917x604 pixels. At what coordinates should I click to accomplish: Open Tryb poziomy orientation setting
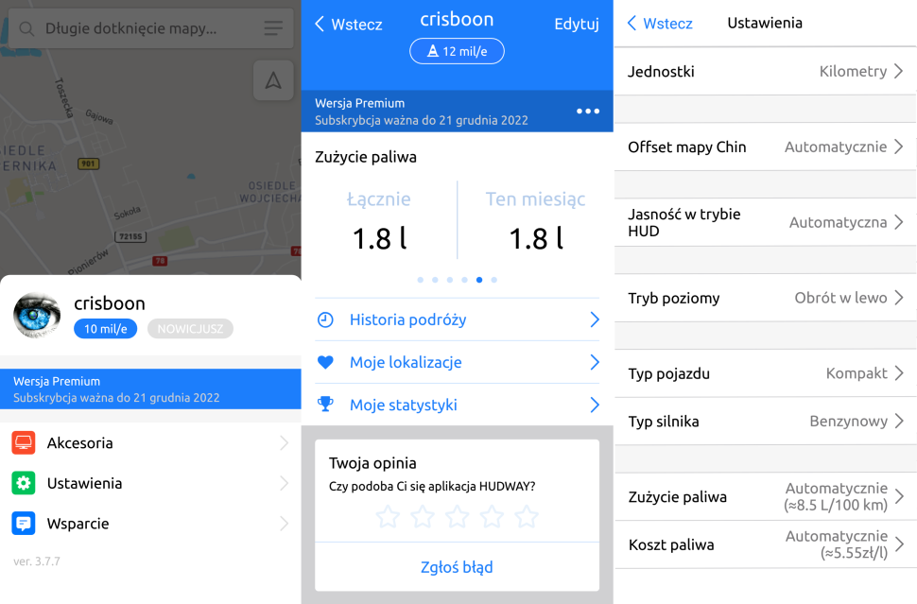pos(765,298)
